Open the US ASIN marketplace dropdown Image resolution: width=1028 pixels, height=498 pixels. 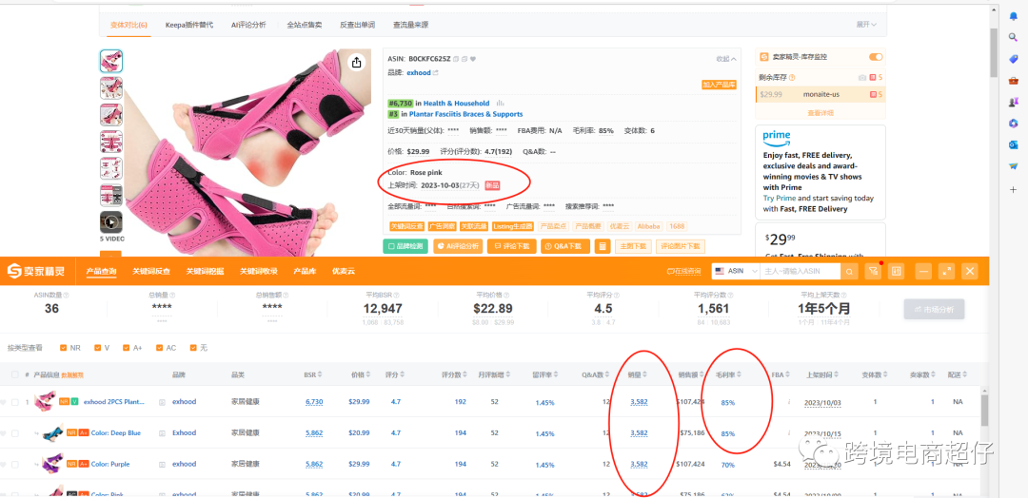click(x=736, y=272)
